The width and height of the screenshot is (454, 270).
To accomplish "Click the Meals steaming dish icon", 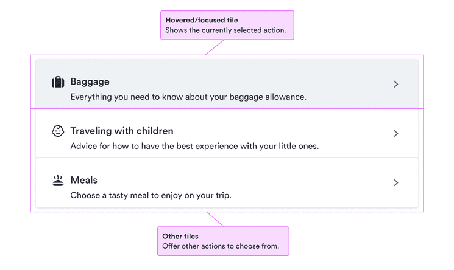I will coord(58,181).
